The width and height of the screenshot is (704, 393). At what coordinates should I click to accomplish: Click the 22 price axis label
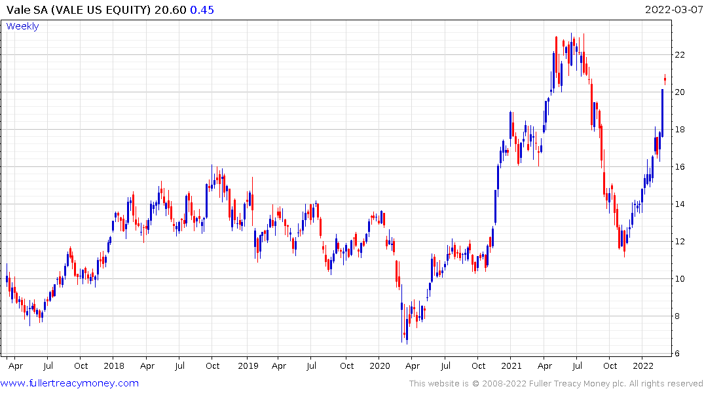point(680,55)
